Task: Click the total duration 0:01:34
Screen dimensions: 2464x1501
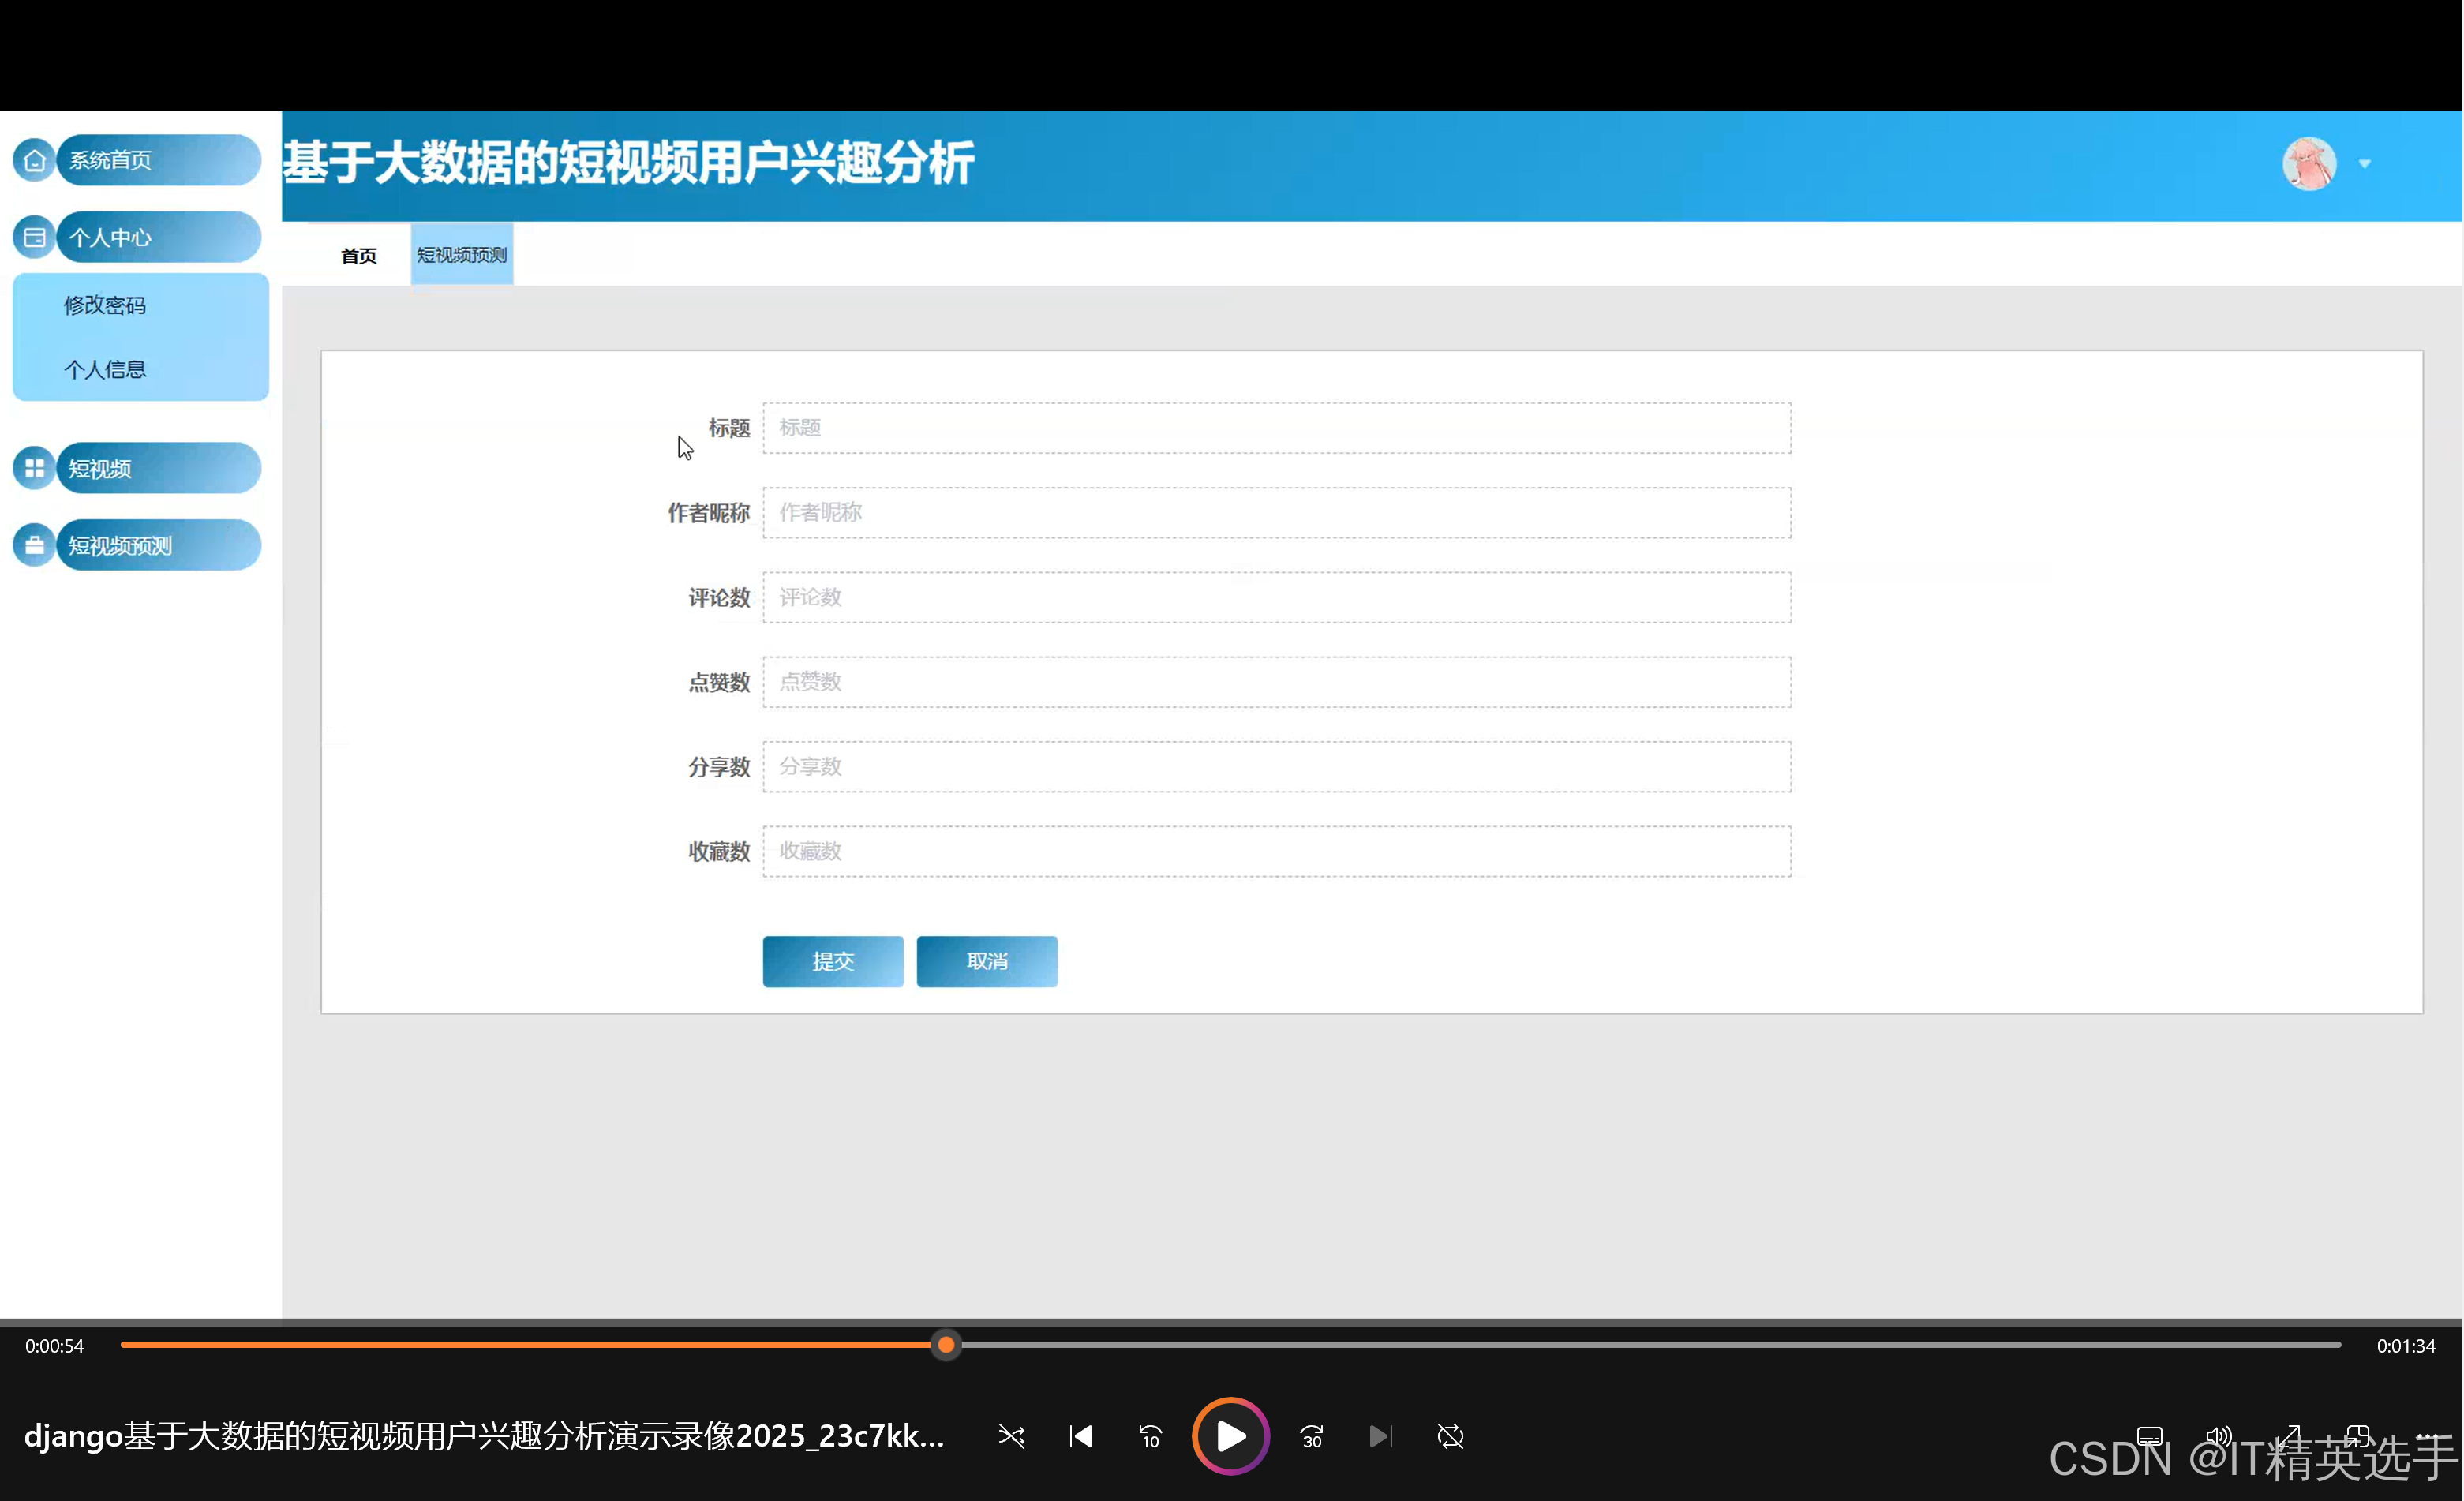Action: click(2406, 1346)
